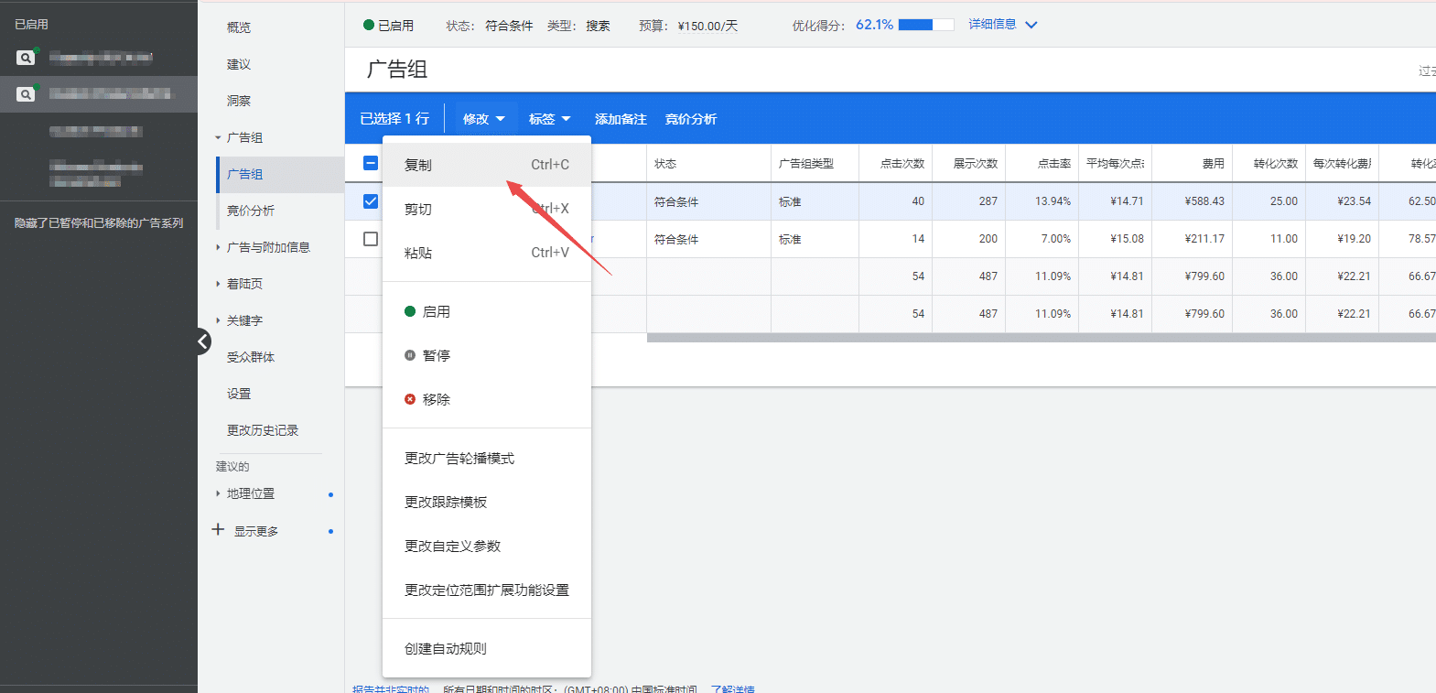This screenshot has width=1436, height=693.
Task: Click the 7.00% click rate cell
Action: click(x=1055, y=239)
